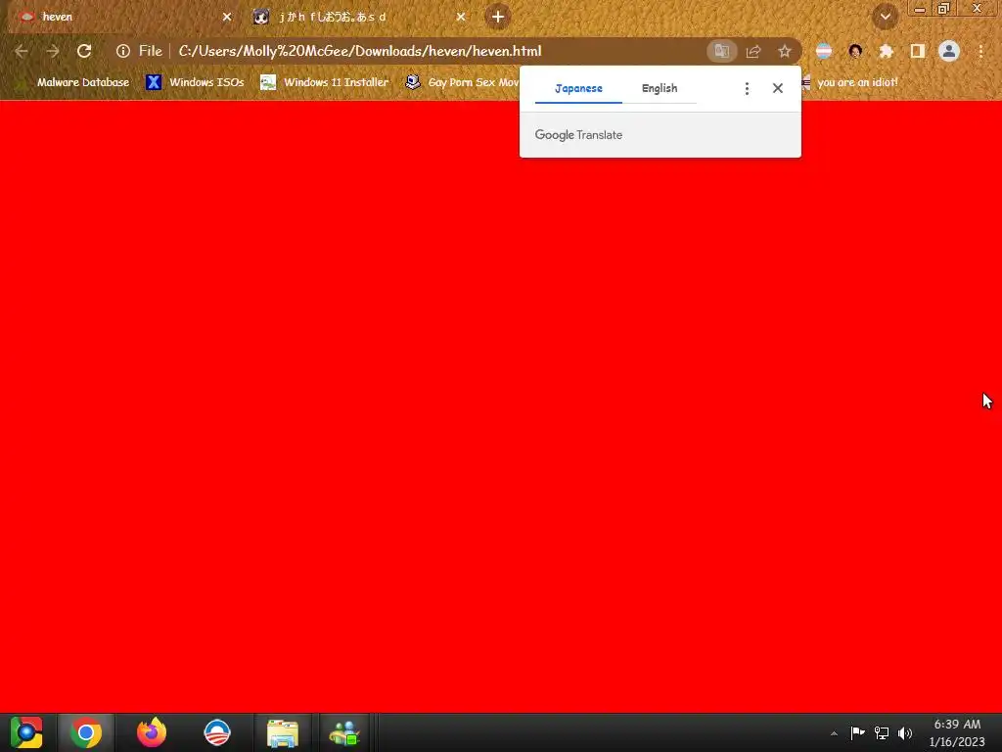Open a new tab with plus button
This screenshot has width=1002, height=752.
(498, 17)
